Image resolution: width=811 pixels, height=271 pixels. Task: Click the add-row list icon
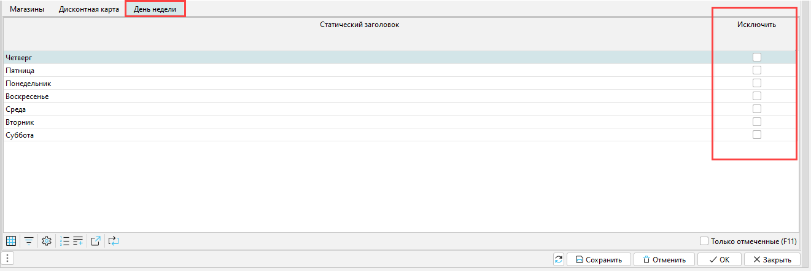point(78,241)
